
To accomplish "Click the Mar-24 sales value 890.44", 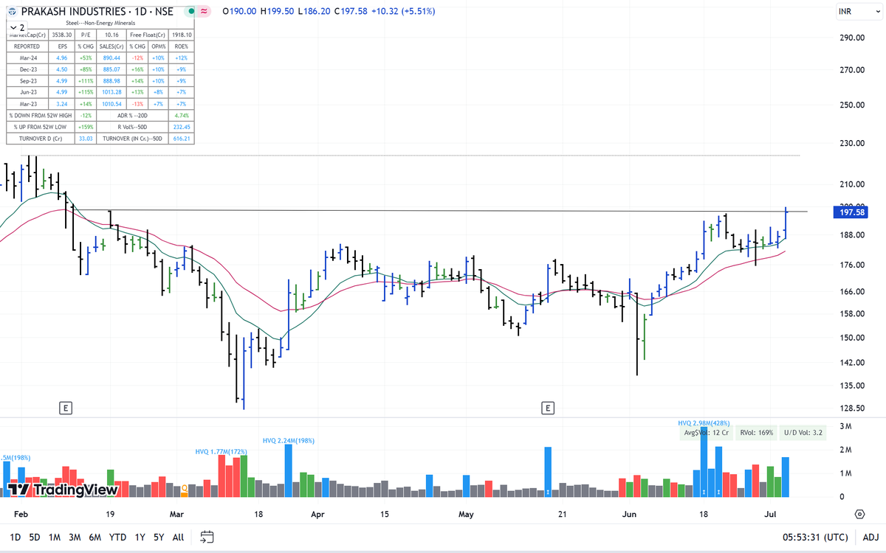I will pyautogui.click(x=110, y=58).
